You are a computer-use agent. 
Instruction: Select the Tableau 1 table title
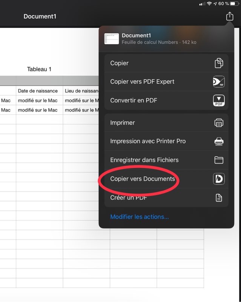[x=39, y=69]
